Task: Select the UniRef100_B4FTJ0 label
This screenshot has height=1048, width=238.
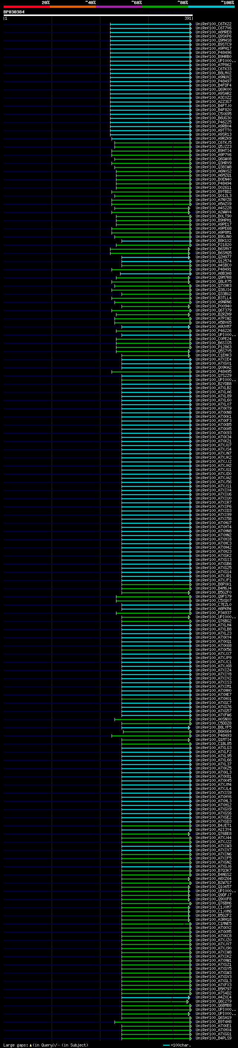Action: (213, 106)
